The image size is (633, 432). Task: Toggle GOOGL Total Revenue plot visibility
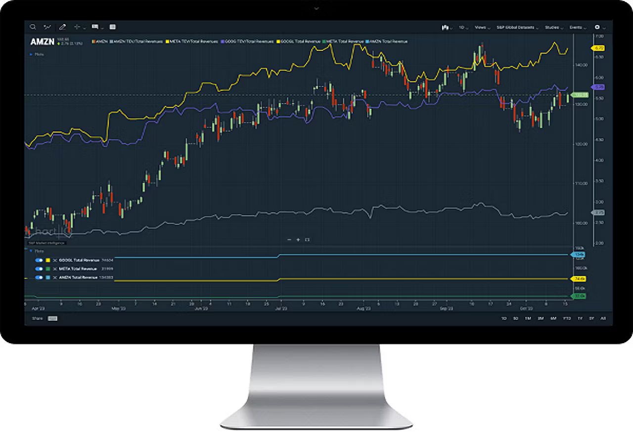38,260
